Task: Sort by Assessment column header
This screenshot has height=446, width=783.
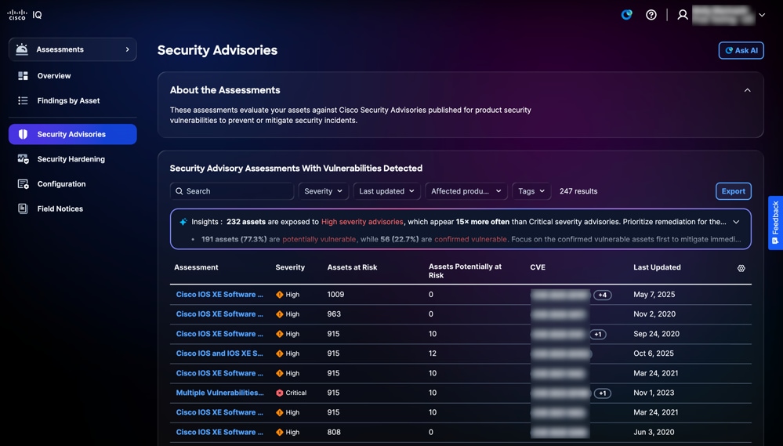Action: (196, 267)
